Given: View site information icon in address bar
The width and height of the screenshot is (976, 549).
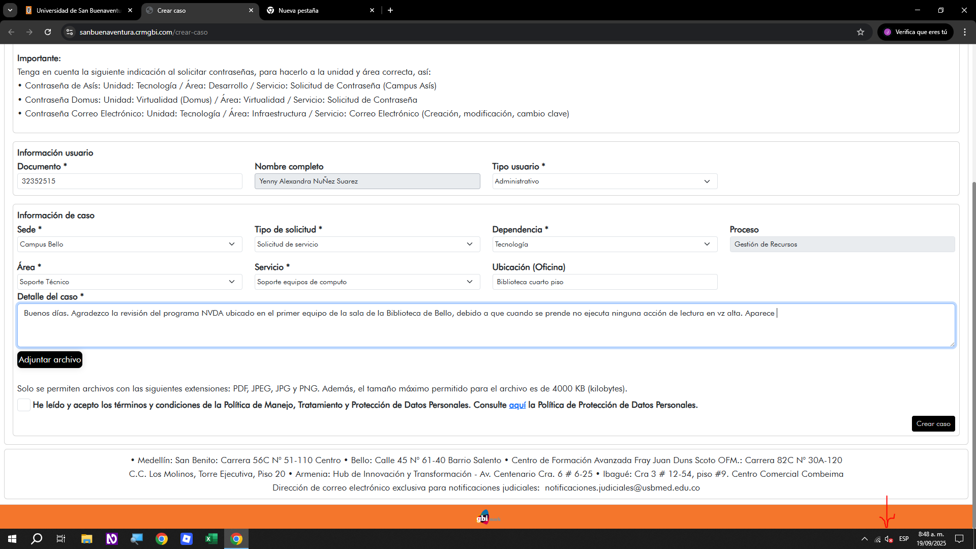Looking at the screenshot, I should 70,32.
